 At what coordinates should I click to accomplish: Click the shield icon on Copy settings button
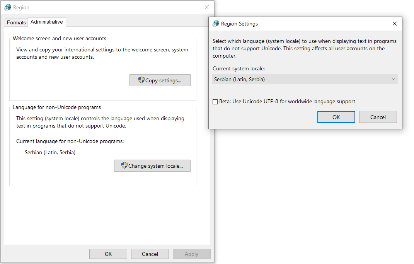coord(141,80)
